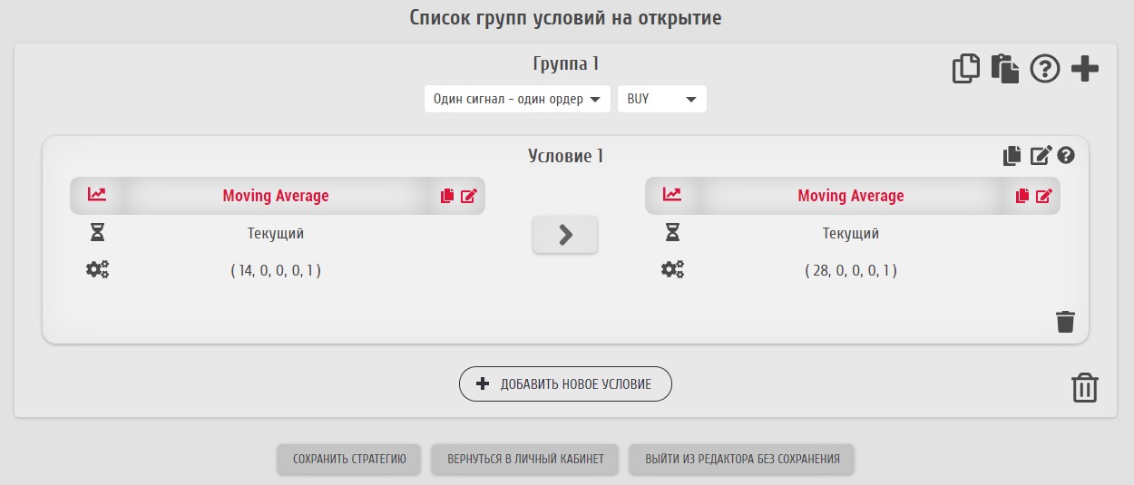
Task: Open help for Group 1
Action: tap(1044, 69)
